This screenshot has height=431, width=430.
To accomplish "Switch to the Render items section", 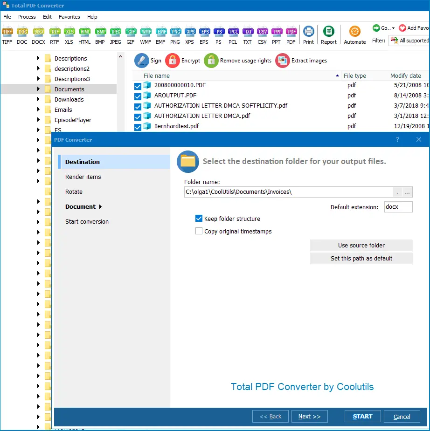I will point(83,177).
